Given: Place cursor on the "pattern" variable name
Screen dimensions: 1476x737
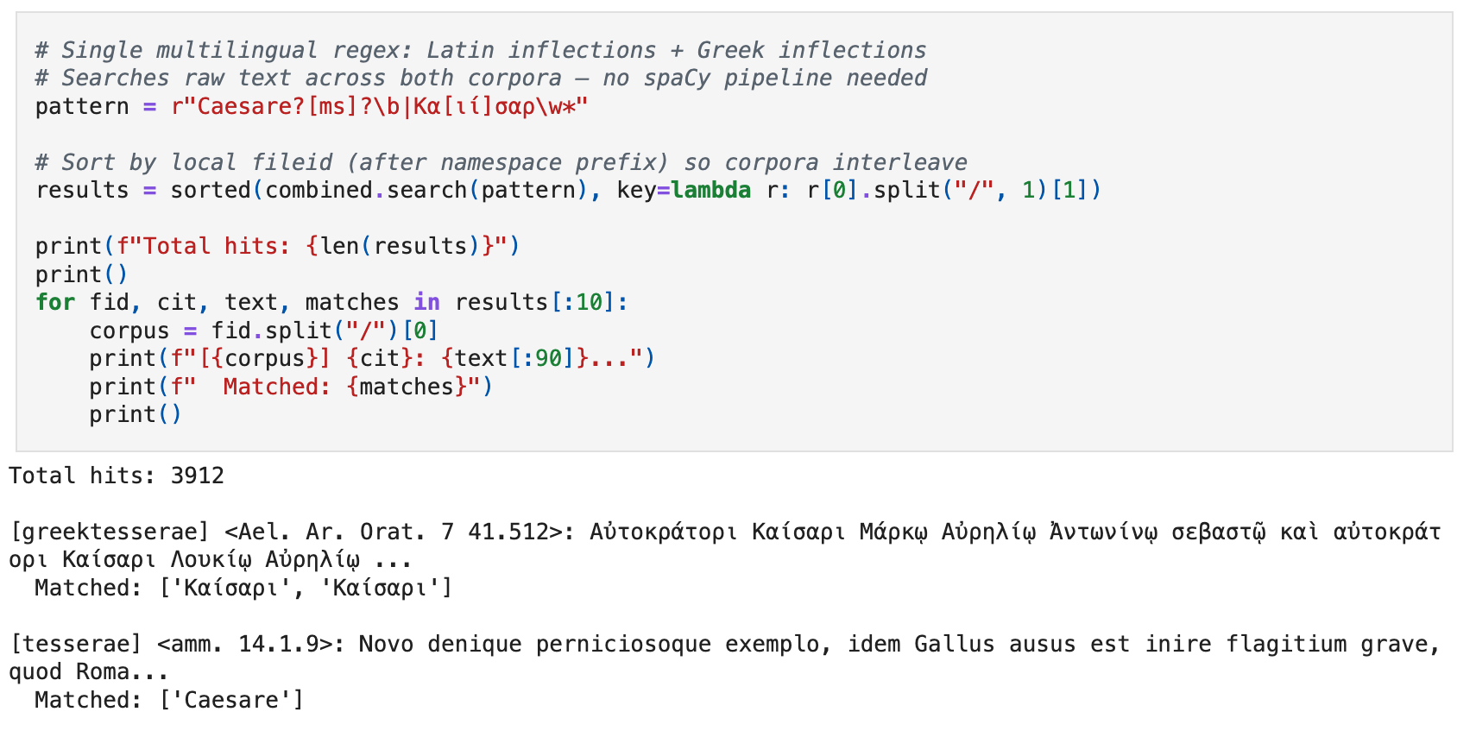Looking at the screenshot, I should point(81,106).
